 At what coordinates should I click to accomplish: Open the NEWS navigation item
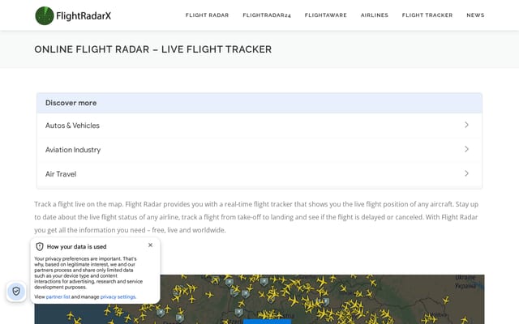coord(475,15)
